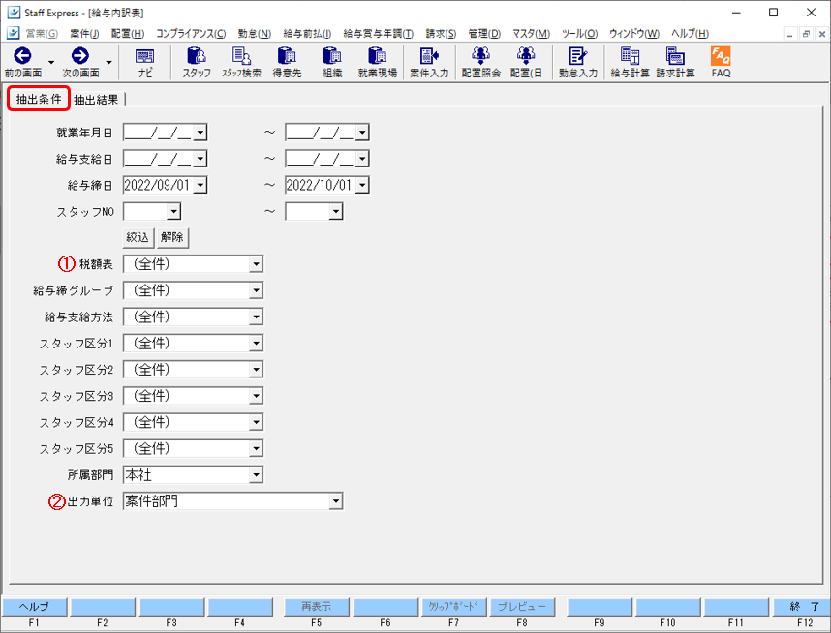Open the スタッフNO start dropdown
The image size is (831, 633).
coord(173,212)
